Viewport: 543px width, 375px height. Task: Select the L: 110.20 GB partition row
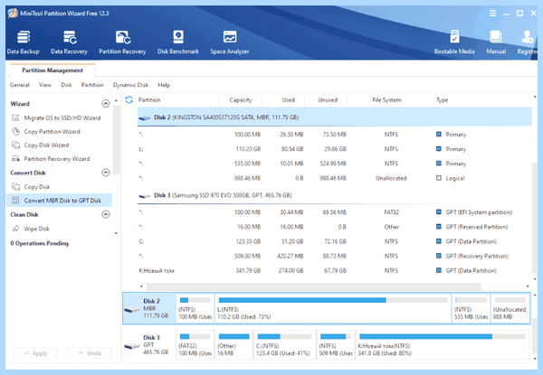(x=335, y=149)
